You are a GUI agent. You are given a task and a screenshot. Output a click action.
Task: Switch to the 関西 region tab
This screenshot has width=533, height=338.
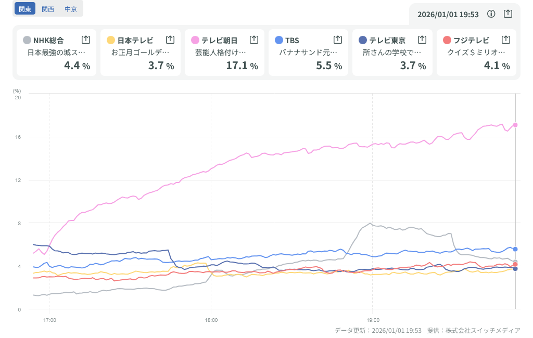click(x=48, y=9)
